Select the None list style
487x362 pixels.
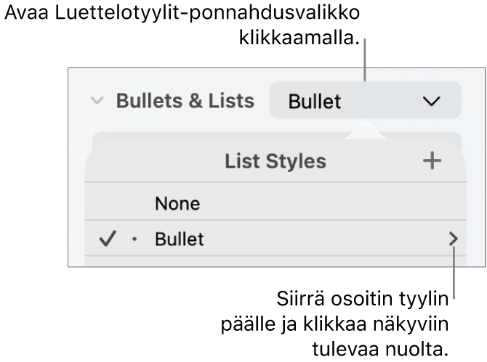pos(177,203)
